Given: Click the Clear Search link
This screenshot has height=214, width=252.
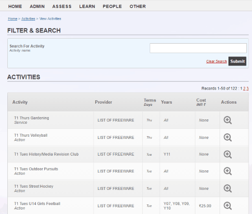Looking at the screenshot, I should click(x=217, y=61).
